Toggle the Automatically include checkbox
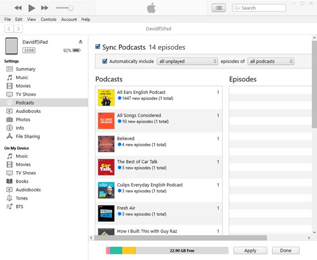Viewport: 317px width, 260px height. 105,61
